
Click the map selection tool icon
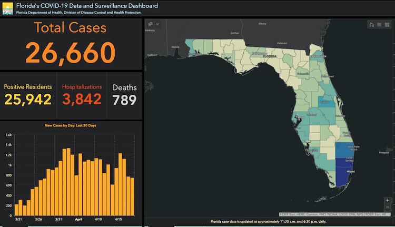150,24
